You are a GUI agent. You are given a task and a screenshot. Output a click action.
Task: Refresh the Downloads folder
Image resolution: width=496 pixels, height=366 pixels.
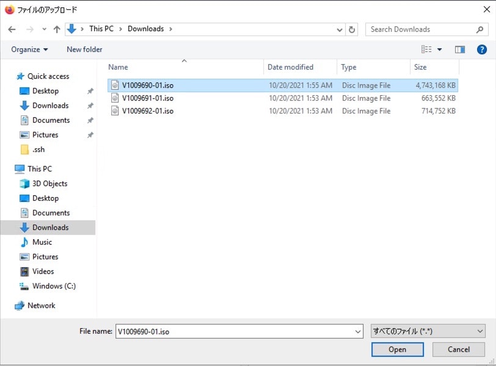pos(352,30)
